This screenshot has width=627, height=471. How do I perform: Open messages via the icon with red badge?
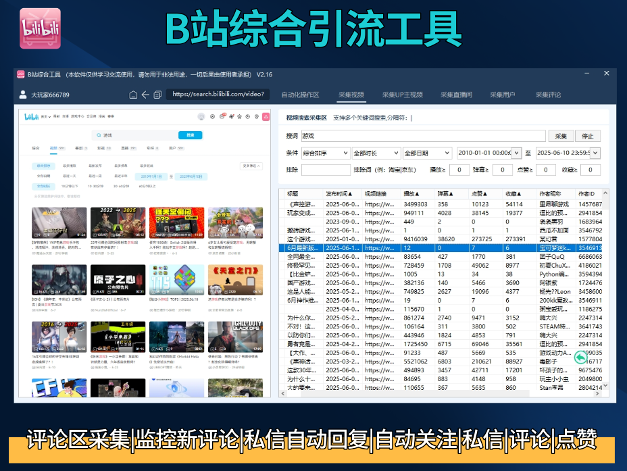(223, 115)
